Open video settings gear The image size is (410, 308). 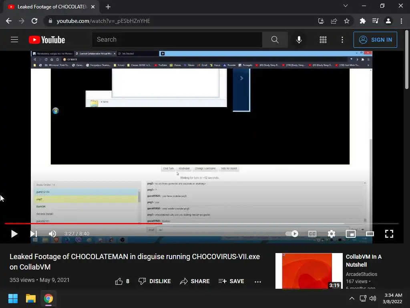pos(331,234)
